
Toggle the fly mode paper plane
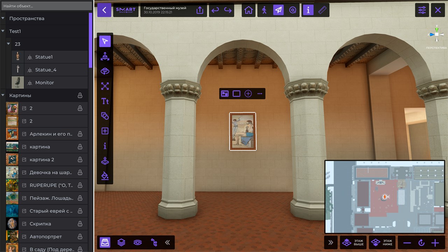278,10
